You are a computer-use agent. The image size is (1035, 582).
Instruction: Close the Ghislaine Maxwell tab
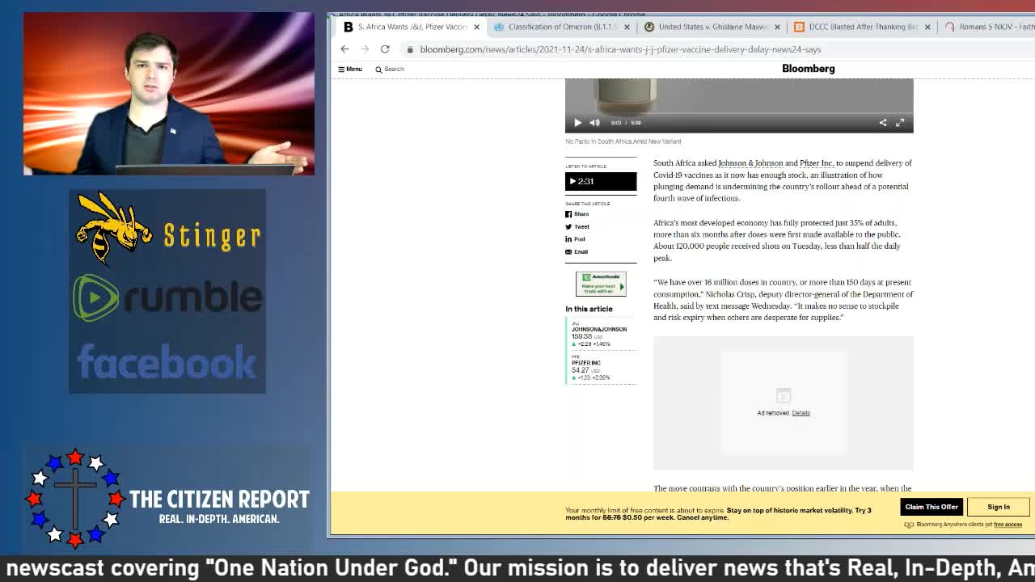point(777,27)
